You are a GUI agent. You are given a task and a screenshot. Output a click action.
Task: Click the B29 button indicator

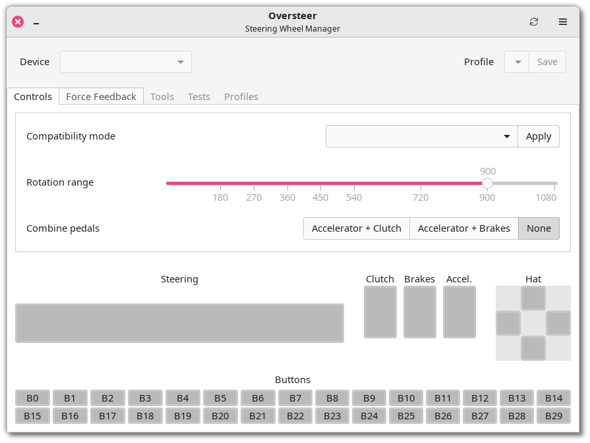(554, 416)
